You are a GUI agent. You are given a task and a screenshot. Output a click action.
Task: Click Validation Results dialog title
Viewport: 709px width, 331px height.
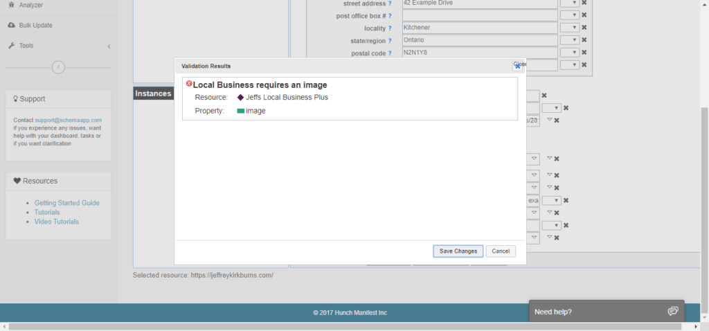[206, 66]
